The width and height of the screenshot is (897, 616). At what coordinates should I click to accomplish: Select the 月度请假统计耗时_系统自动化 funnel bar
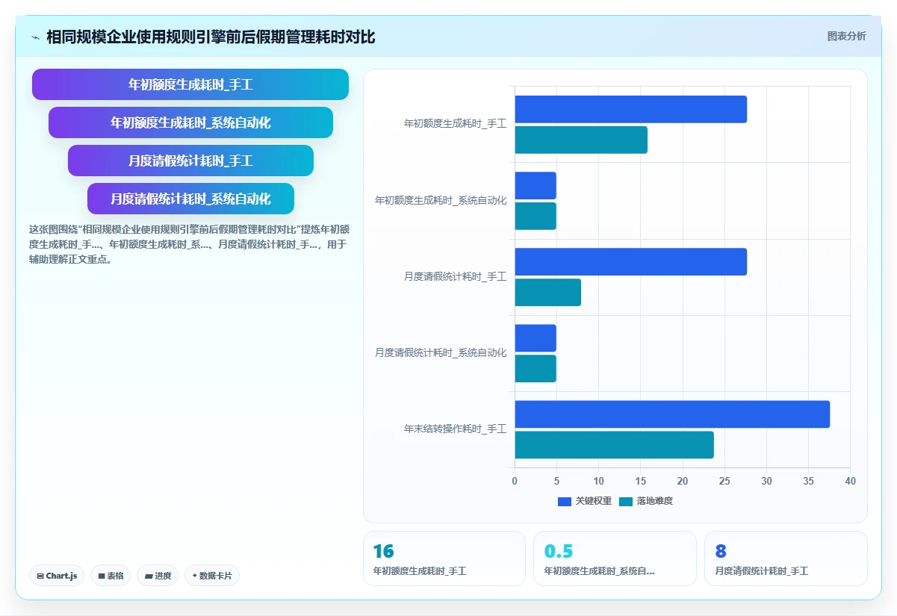click(x=190, y=199)
